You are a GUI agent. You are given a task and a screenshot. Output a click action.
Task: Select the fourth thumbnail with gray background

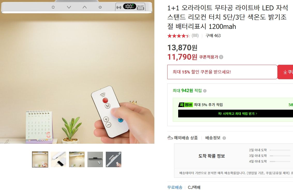[x=95, y=159]
